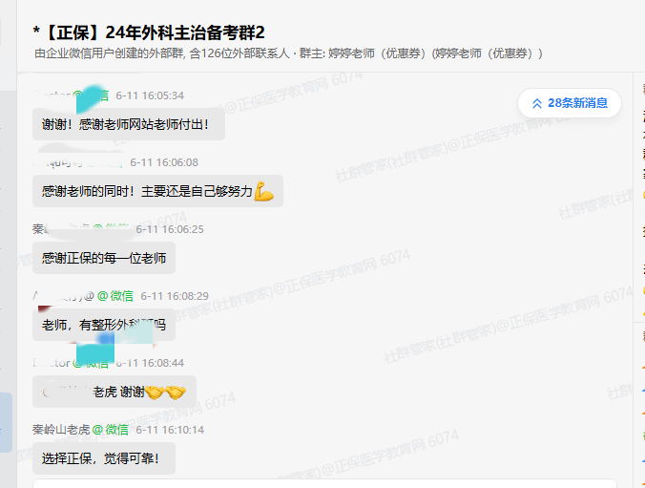This screenshot has height=488, width=645.
Task: Select message 选择正保，觉得可靠！
Action: pos(104,458)
